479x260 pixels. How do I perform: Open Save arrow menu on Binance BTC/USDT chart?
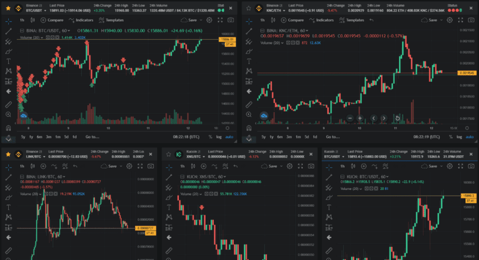[201, 20]
